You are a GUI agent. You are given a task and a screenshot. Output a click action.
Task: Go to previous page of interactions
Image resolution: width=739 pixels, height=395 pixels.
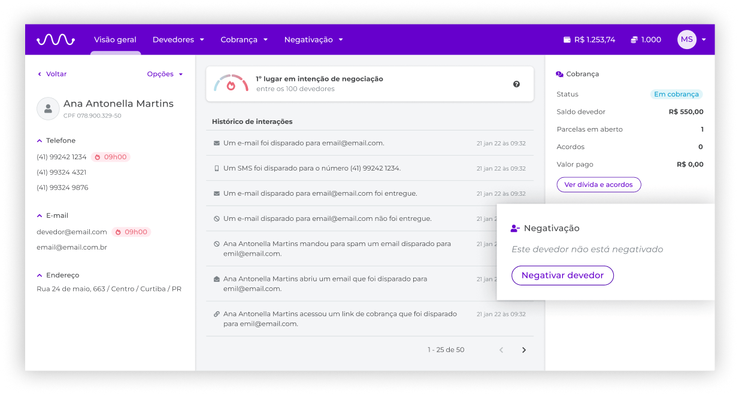(x=501, y=350)
